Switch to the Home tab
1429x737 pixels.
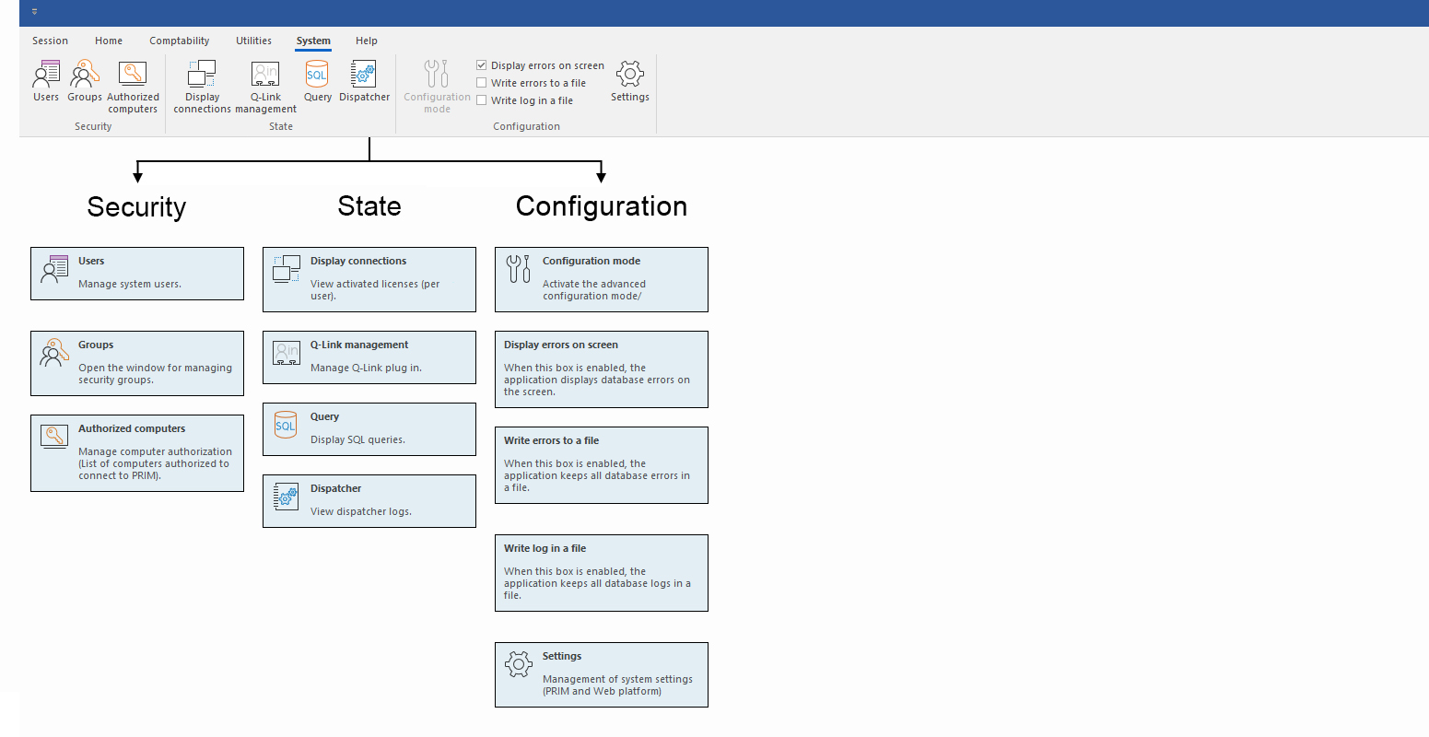click(109, 41)
